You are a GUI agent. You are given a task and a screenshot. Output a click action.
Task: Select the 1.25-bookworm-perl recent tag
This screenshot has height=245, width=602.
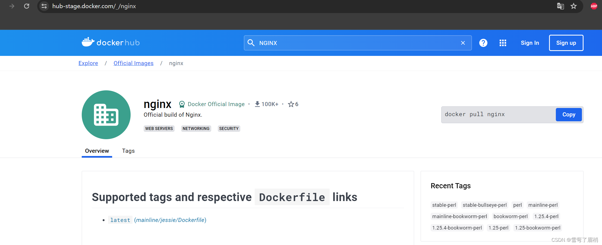pyautogui.click(x=538, y=228)
